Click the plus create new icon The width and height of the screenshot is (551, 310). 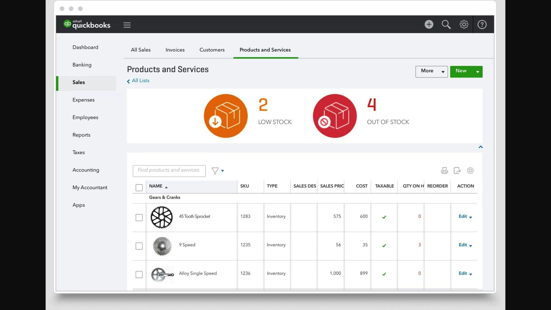tap(429, 24)
